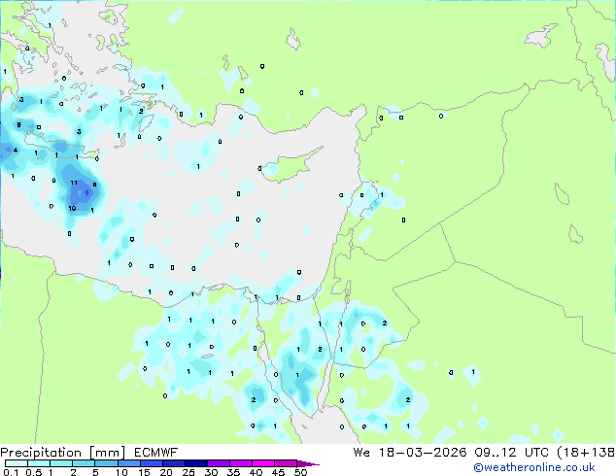Click the legend label '0.1'

pos(11,472)
